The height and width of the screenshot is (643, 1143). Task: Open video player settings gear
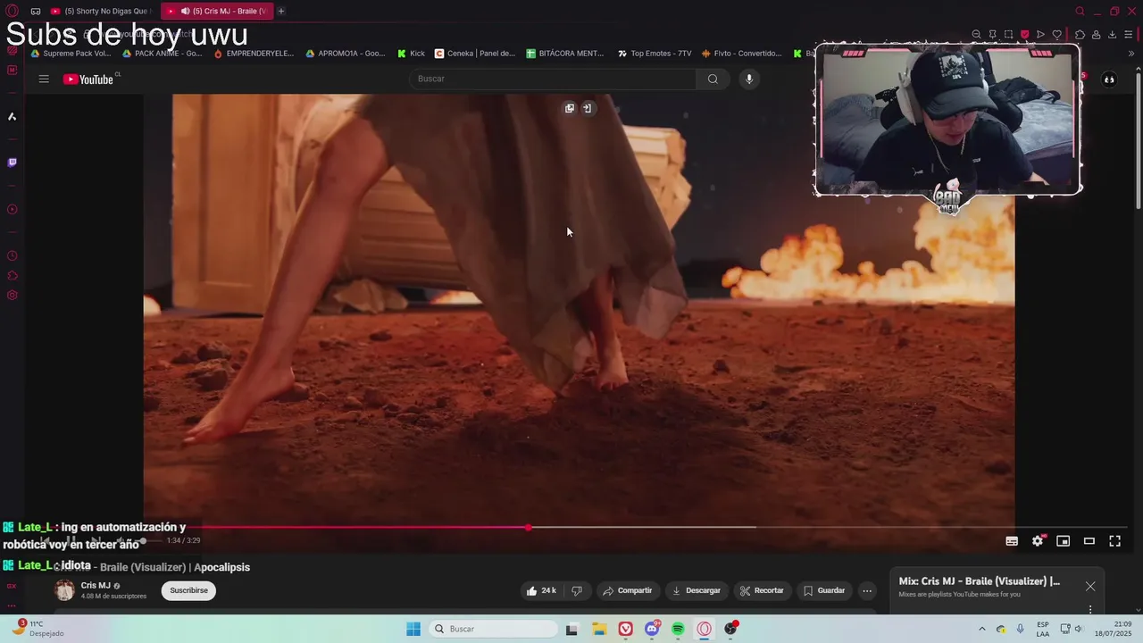coord(1038,540)
